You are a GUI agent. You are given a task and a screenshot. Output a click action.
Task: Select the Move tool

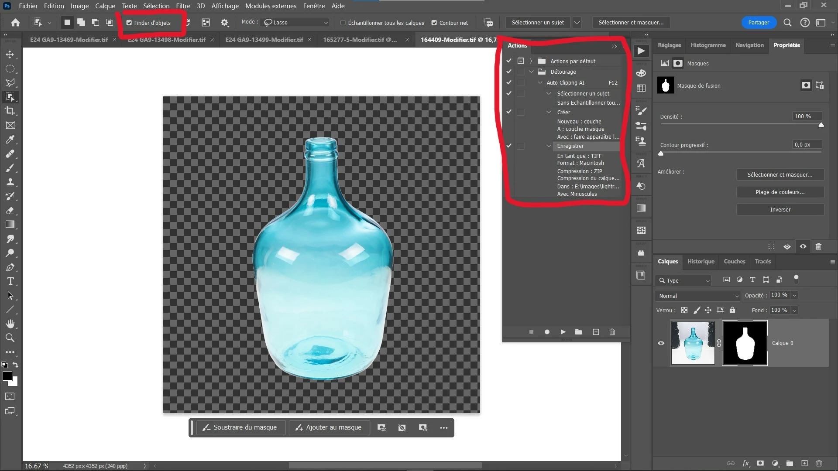(10, 55)
